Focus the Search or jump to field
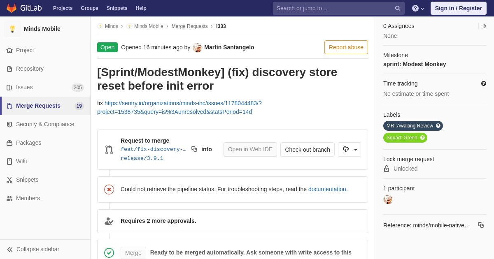The height and width of the screenshot is (259, 494). [338, 8]
